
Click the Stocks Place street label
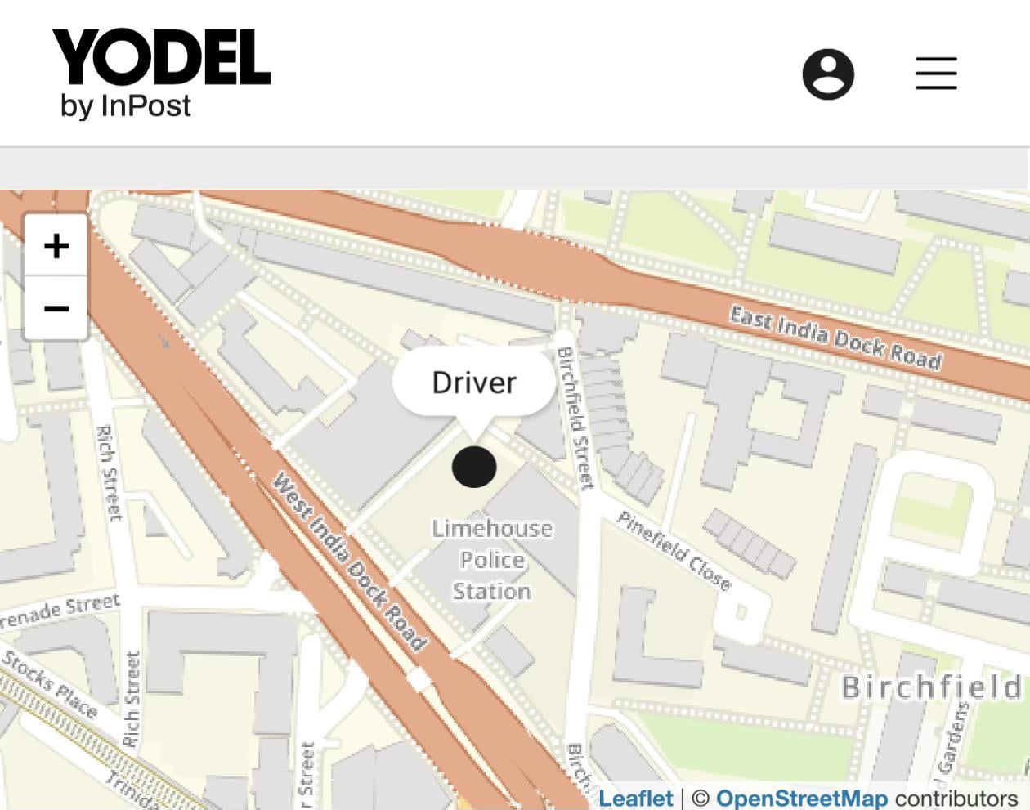pyautogui.click(x=50, y=683)
